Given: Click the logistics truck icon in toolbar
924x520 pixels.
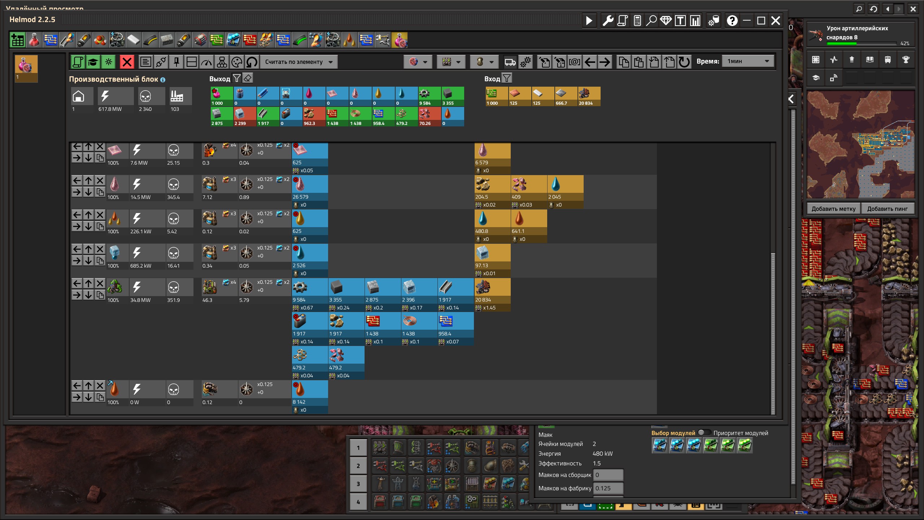Looking at the screenshot, I should [510, 62].
